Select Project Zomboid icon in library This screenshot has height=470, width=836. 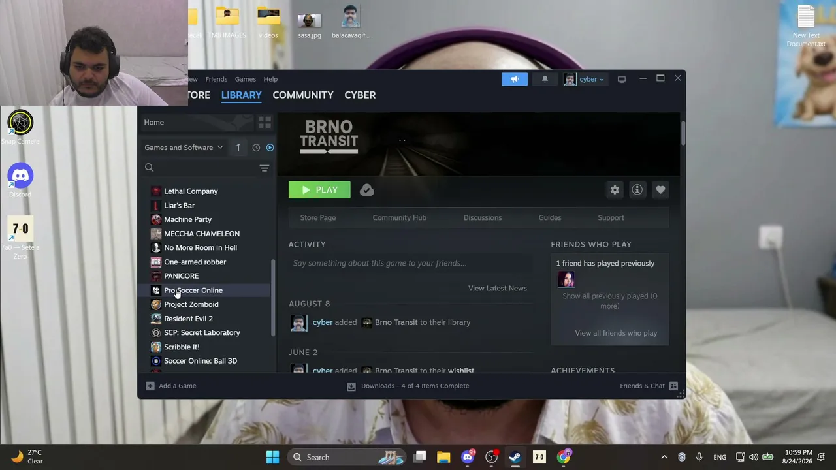point(155,304)
